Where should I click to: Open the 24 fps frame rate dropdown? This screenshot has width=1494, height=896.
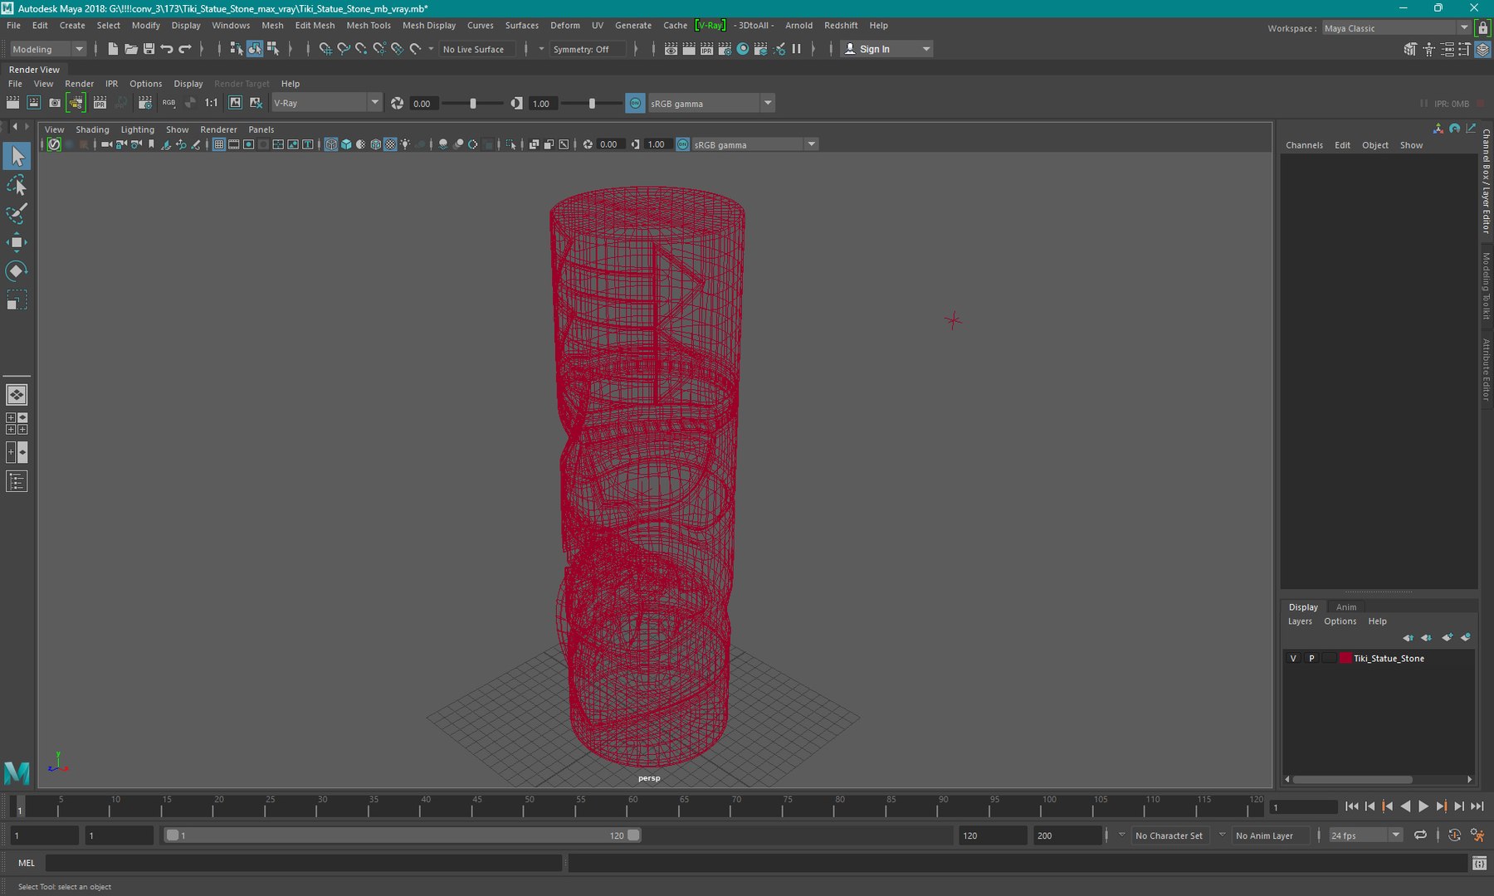(1365, 835)
